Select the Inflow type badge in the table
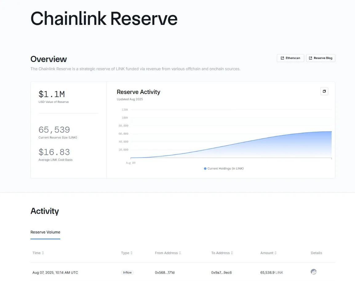Image resolution: width=355 pixels, height=281 pixels. (127, 272)
